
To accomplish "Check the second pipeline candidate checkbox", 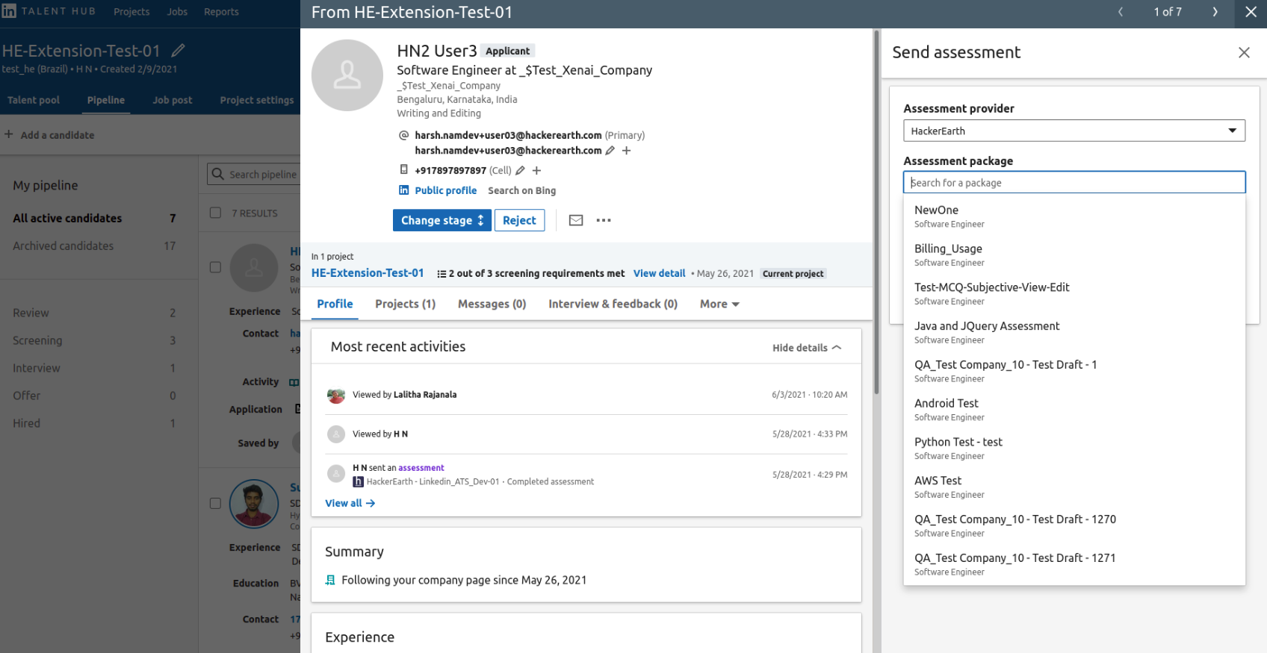I will click(216, 504).
